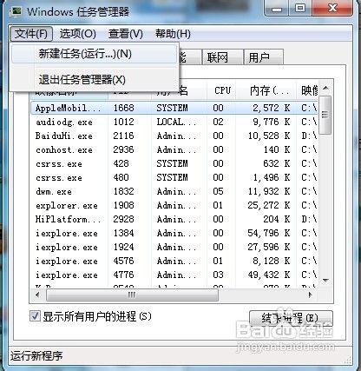Image resolution: width=361 pixels, height=371 pixels.
Task: Click the LOCAL... user name cell
Action: coord(176,122)
